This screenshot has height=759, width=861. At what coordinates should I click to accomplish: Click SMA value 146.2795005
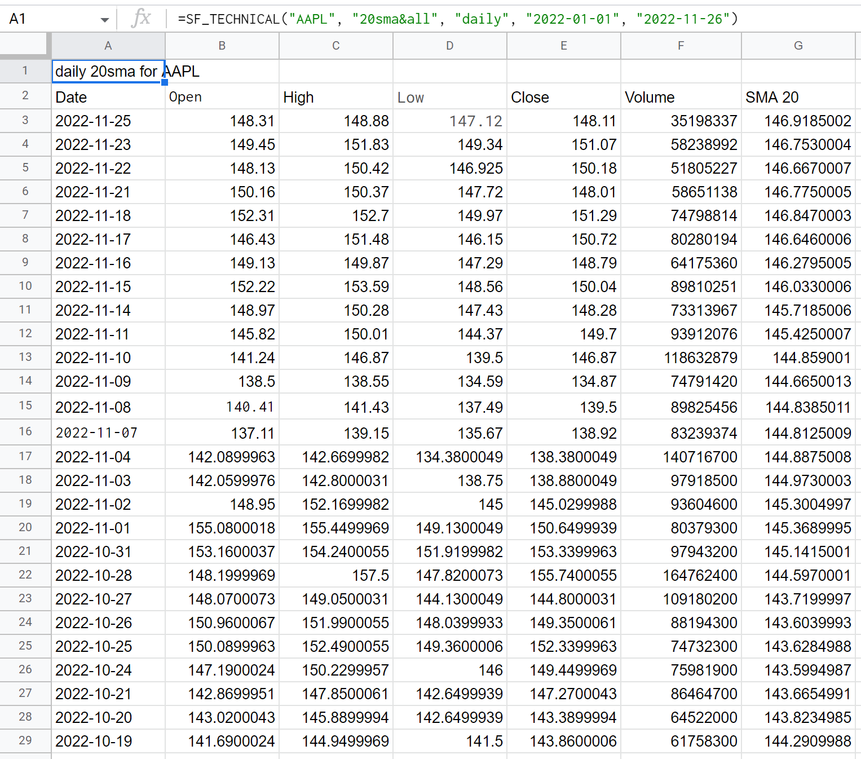point(798,263)
